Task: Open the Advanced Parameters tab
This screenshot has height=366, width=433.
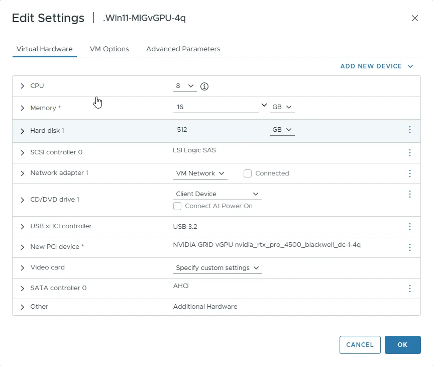Action: (183, 49)
